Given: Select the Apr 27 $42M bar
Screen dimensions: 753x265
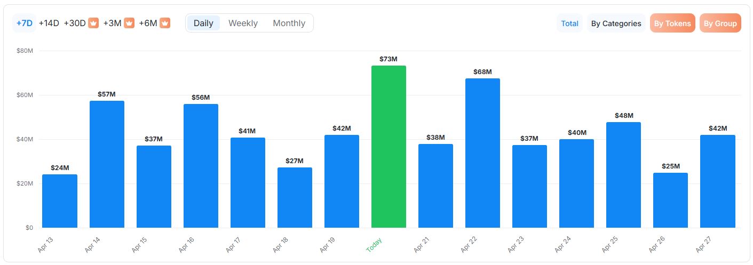Looking at the screenshot, I should pos(717,181).
